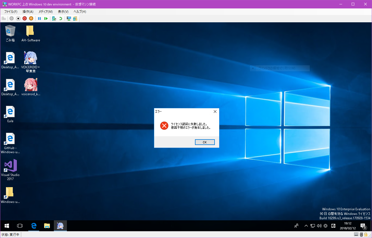Viewport: 372px width, 238px height.
Task: Click the error message ライセンス認証に失敗しました
Action: coord(189,124)
